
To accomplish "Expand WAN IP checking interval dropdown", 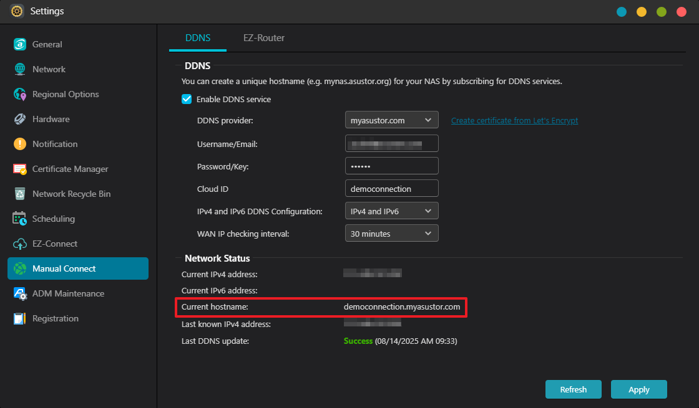I will 391,234.
